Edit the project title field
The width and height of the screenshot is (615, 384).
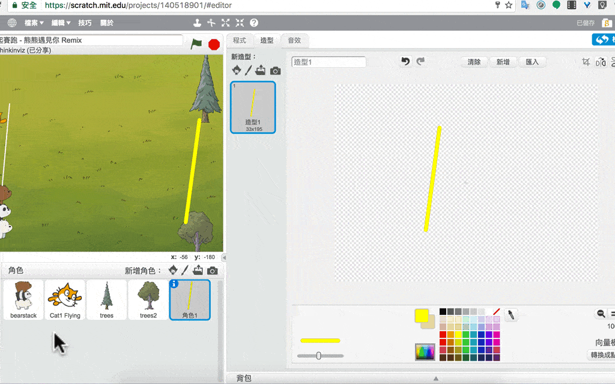[91, 40]
